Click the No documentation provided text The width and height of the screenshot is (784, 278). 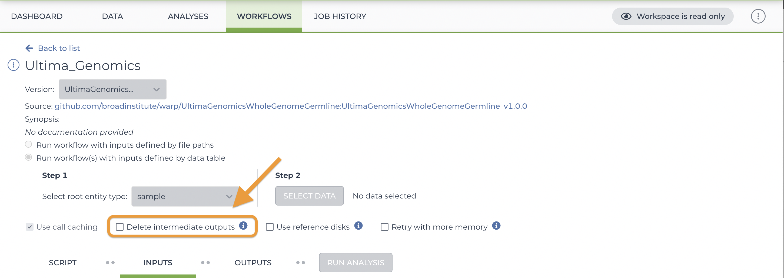click(x=79, y=132)
